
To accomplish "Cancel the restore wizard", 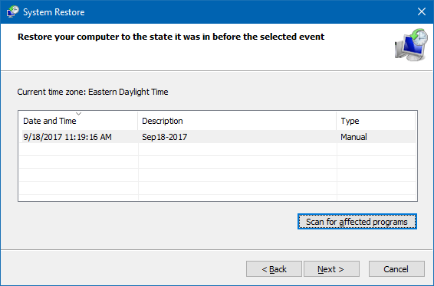I will pos(396,269).
